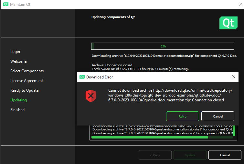244x164 pixels.
Task: Click the Qt icon in the Download Error title bar
Action: click(x=82, y=77)
